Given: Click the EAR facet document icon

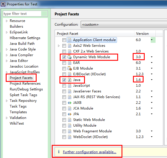Looking at the screenshot, I should tap(69, 63).
